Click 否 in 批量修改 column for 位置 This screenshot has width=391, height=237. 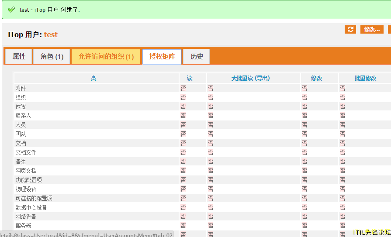click(x=343, y=106)
